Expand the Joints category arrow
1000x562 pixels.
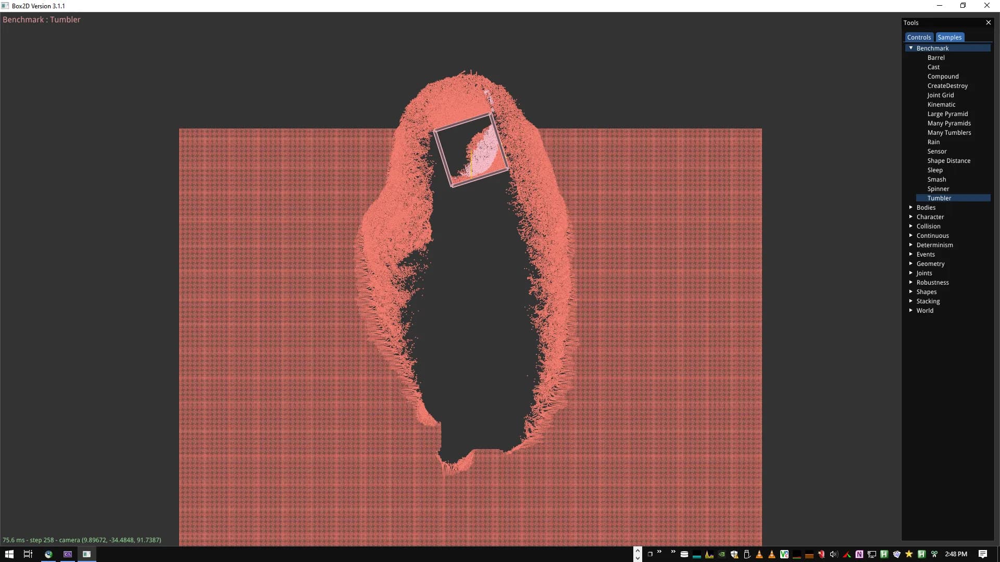coord(911,273)
